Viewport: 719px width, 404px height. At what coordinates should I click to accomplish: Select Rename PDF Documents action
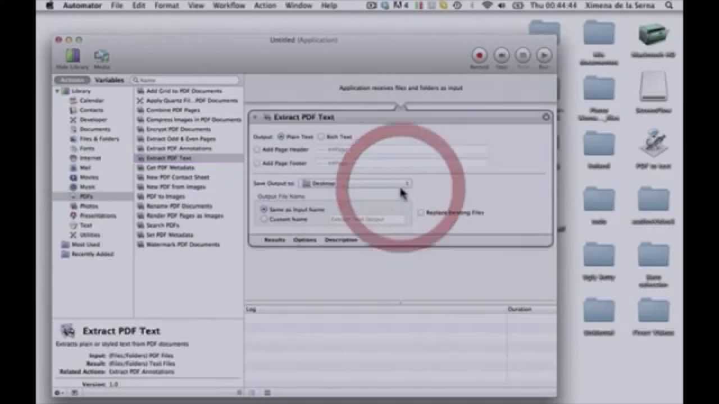179,206
